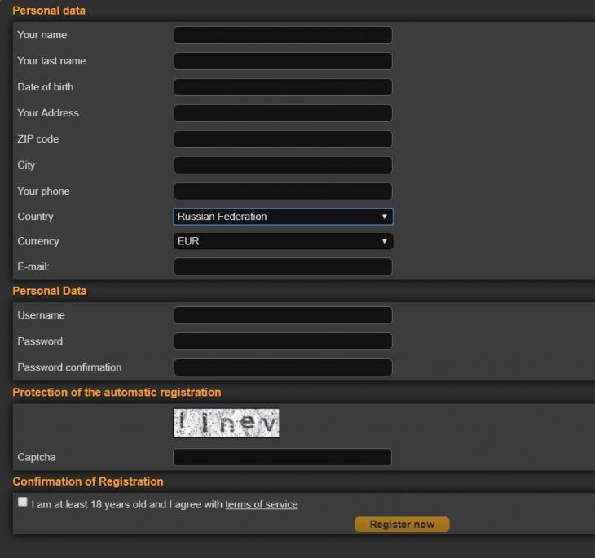Click the Password input field

(x=282, y=341)
